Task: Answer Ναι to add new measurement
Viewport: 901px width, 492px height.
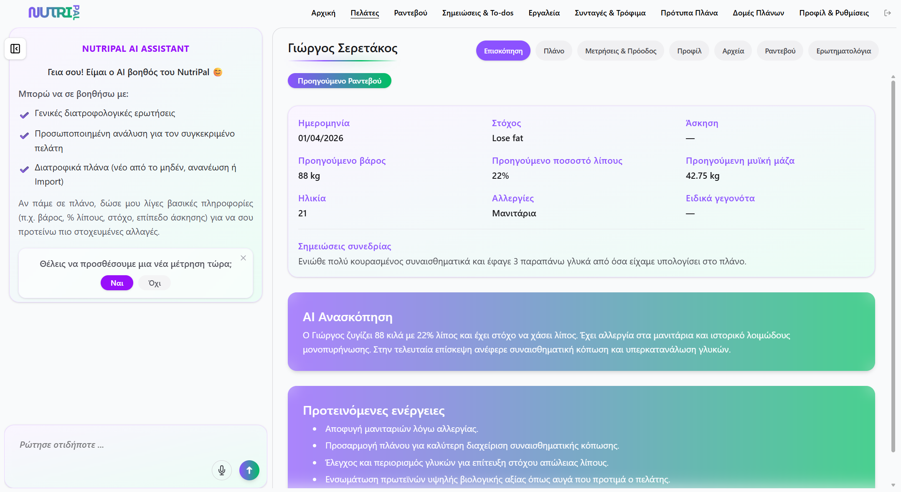Action: pos(117,283)
